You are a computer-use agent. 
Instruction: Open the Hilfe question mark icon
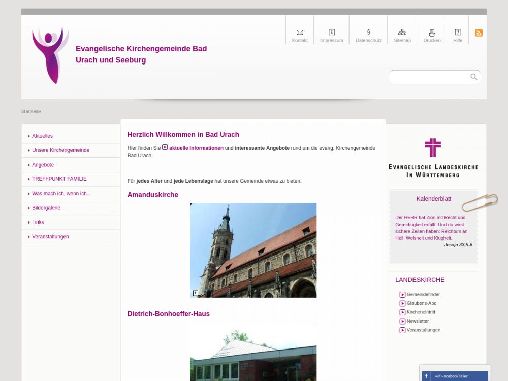(x=458, y=33)
